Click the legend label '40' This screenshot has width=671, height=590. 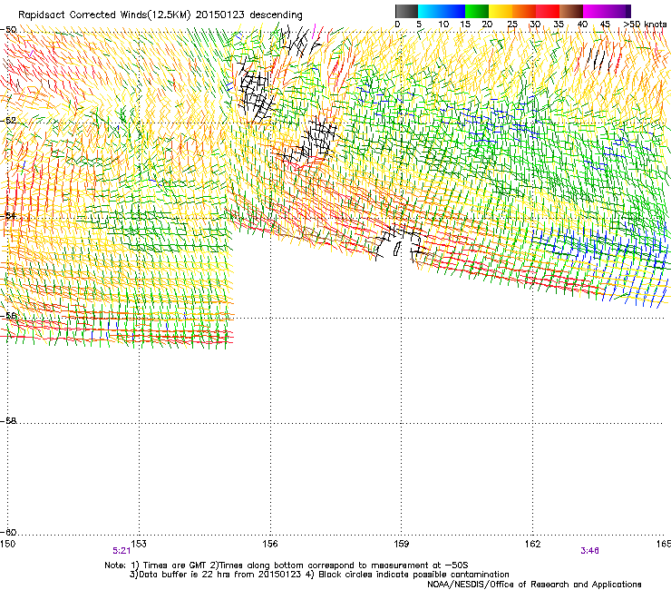tap(582, 25)
